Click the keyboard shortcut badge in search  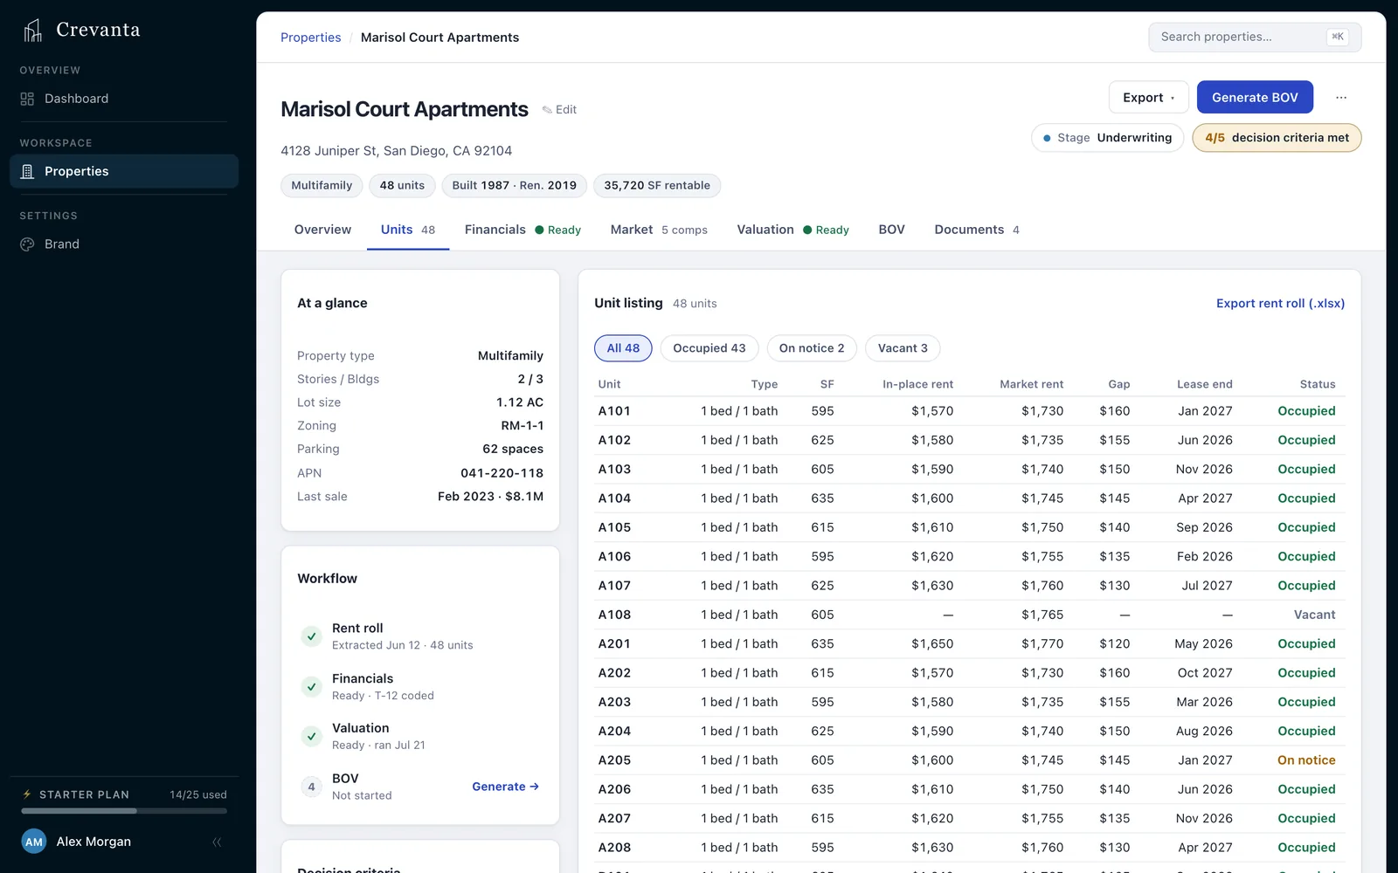coord(1337,37)
